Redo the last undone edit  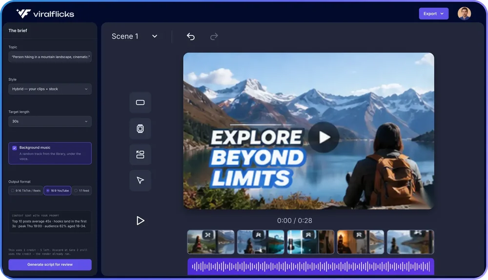[x=214, y=37]
